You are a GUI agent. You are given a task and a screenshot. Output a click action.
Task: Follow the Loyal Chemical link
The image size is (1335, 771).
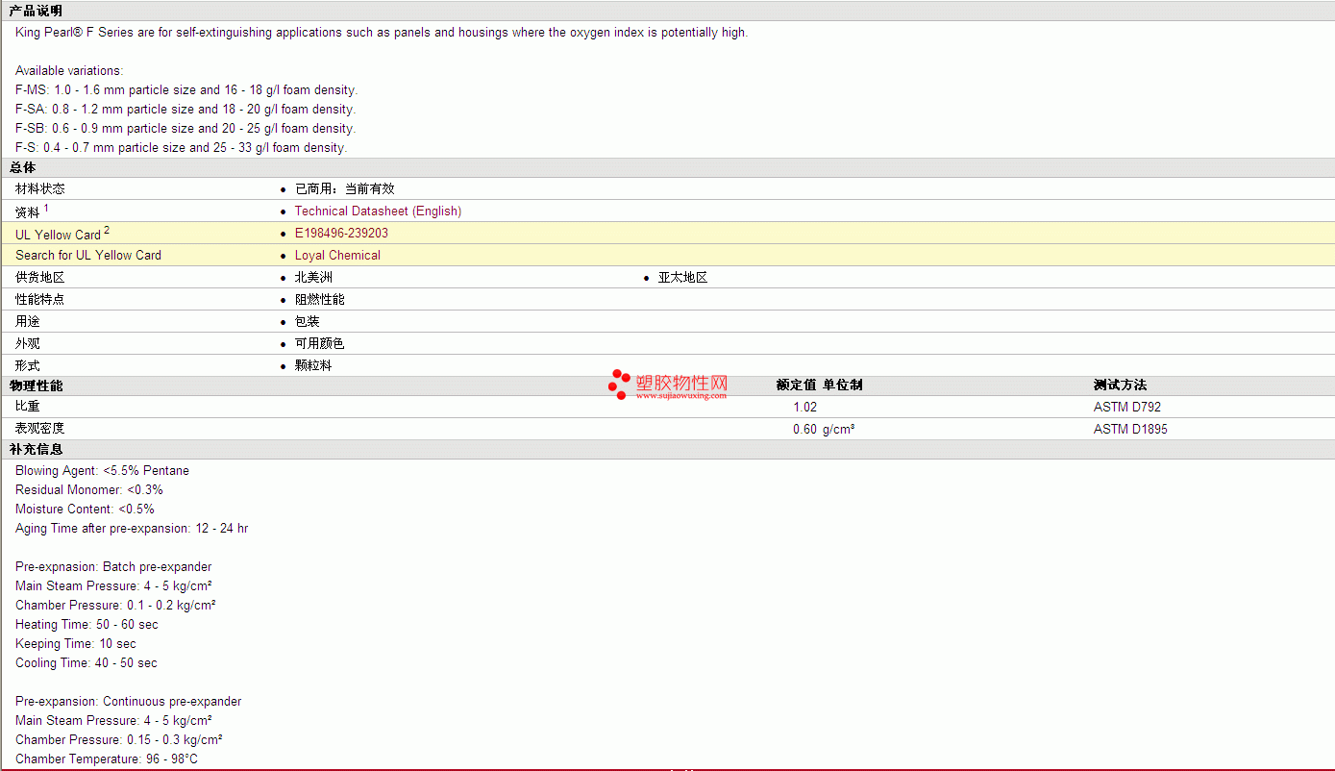click(x=337, y=255)
